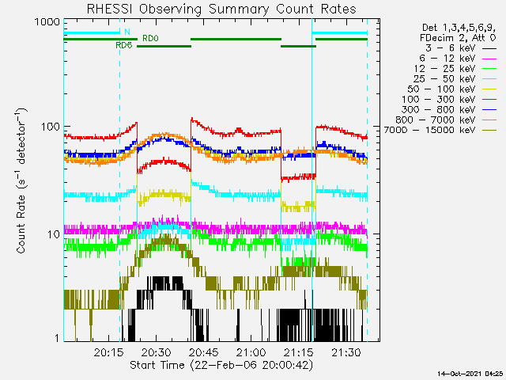Click the orange line swatch for 800 - 7000 keV
Screen dimensions: 506x380
[489, 120]
